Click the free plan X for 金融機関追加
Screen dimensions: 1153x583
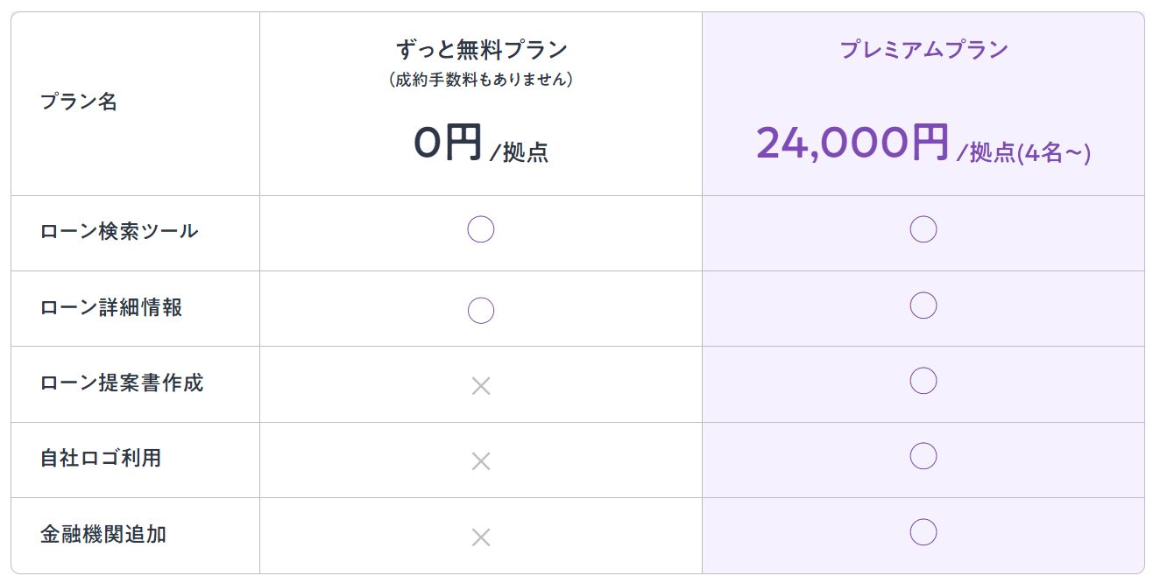pyautogui.click(x=481, y=537)
